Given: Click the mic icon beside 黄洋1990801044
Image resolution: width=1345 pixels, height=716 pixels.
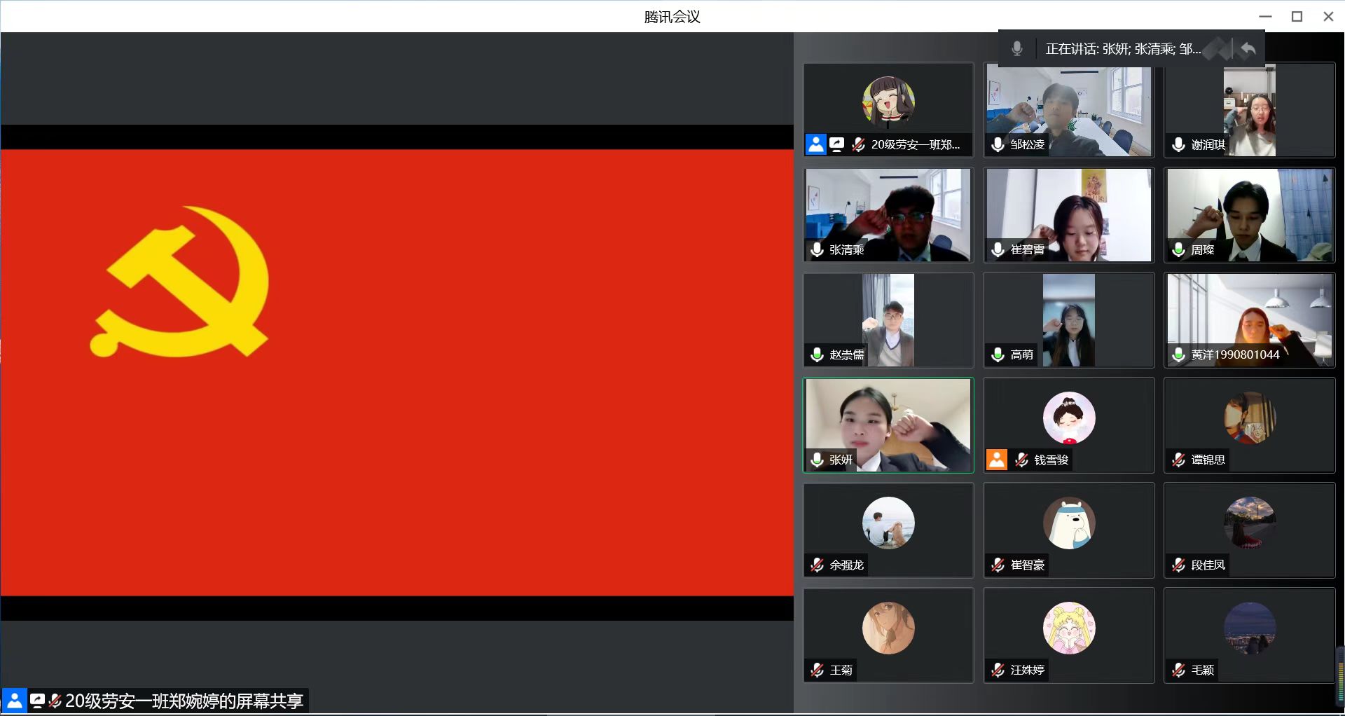Looking at the screenshot, I should 1179,354.
